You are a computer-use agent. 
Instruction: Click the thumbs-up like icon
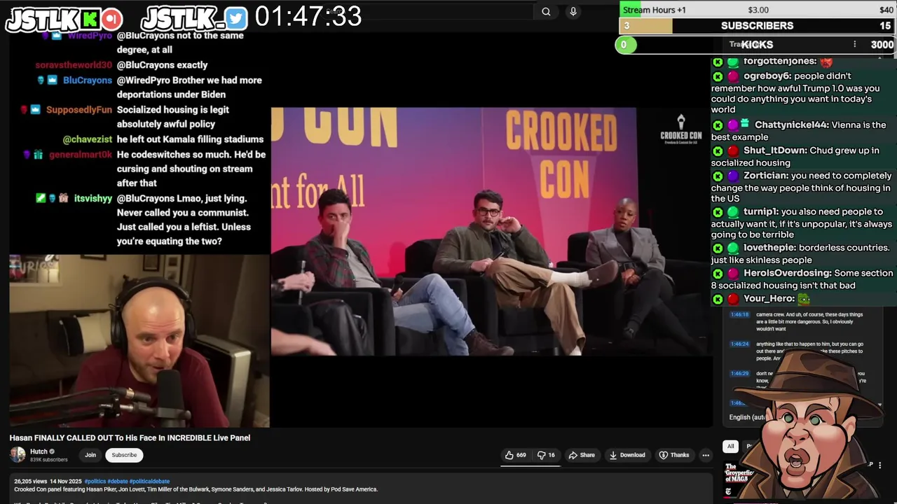pos(509,455)
